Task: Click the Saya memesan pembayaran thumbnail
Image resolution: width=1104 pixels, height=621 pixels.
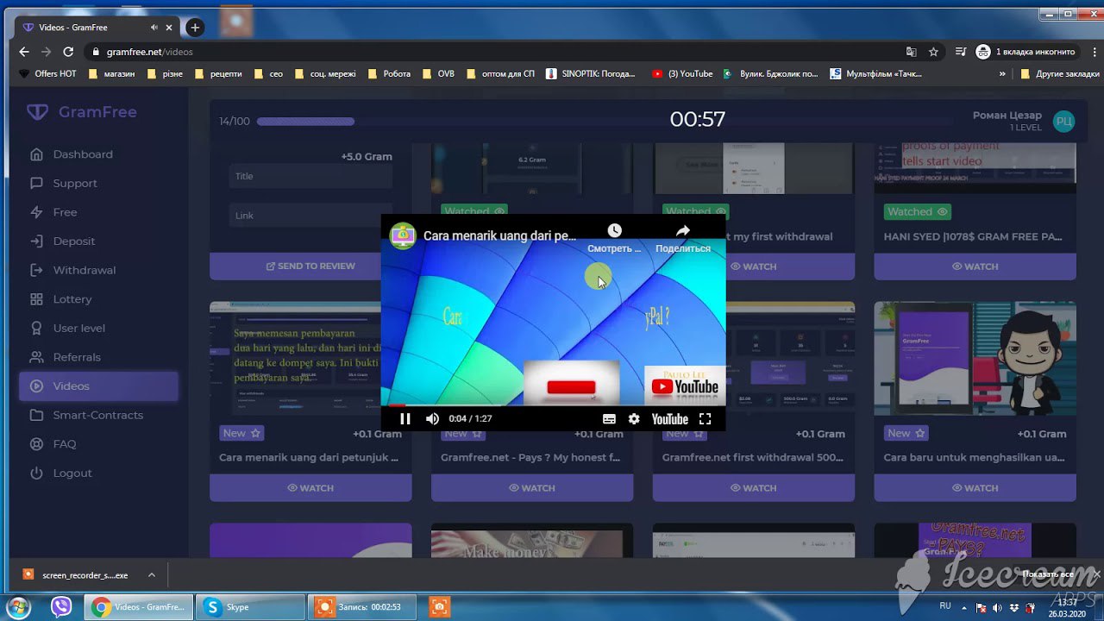Action: (295, 358)
